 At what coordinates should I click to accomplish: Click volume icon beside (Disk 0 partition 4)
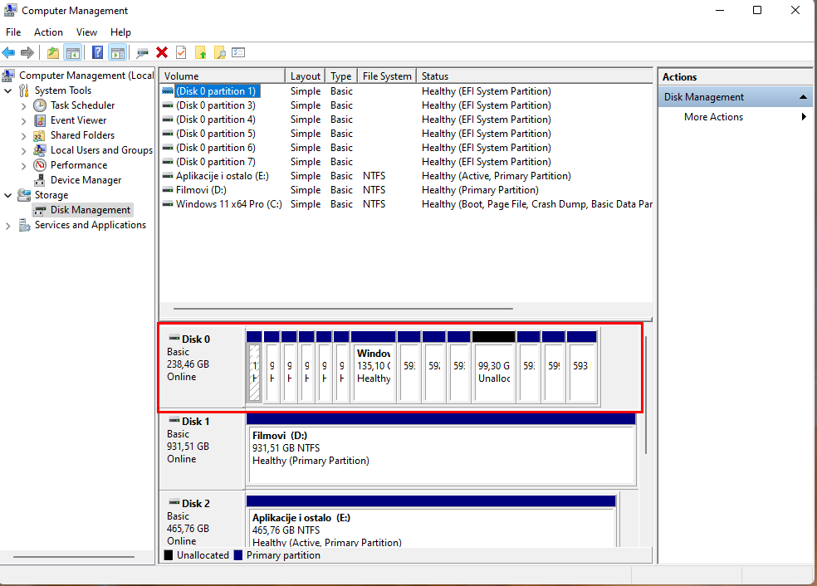tap(168, 120)
